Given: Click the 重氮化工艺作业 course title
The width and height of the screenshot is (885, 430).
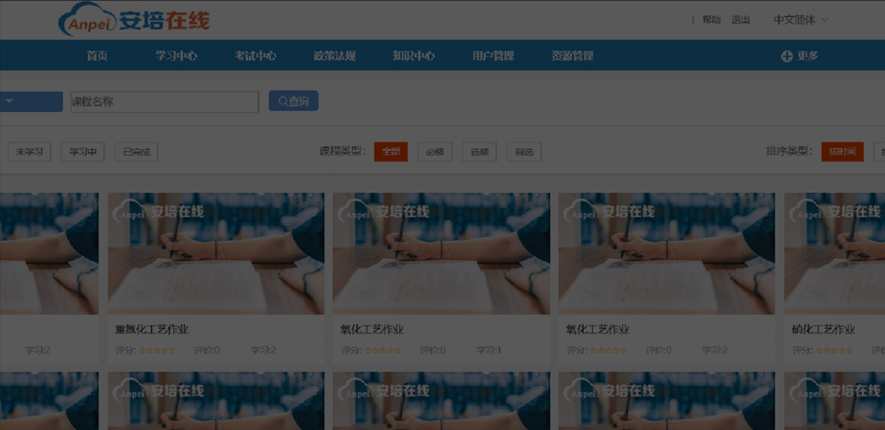Looking at the screenshot, I should (x=152, y=330).
